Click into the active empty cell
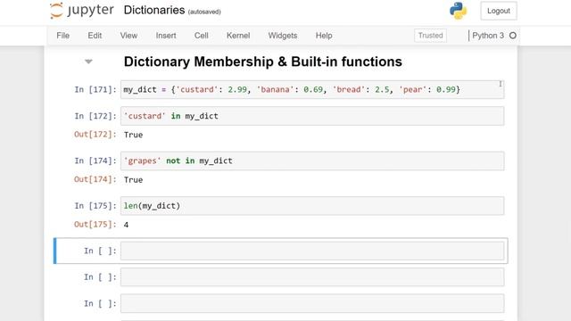 (x=312, y=251)
